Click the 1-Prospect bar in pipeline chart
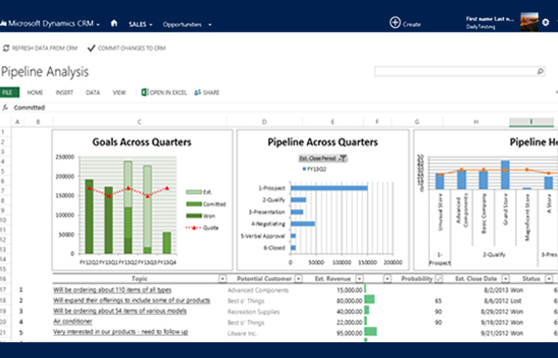The height and width of the screenshot is (358, 558). point(329,188)
